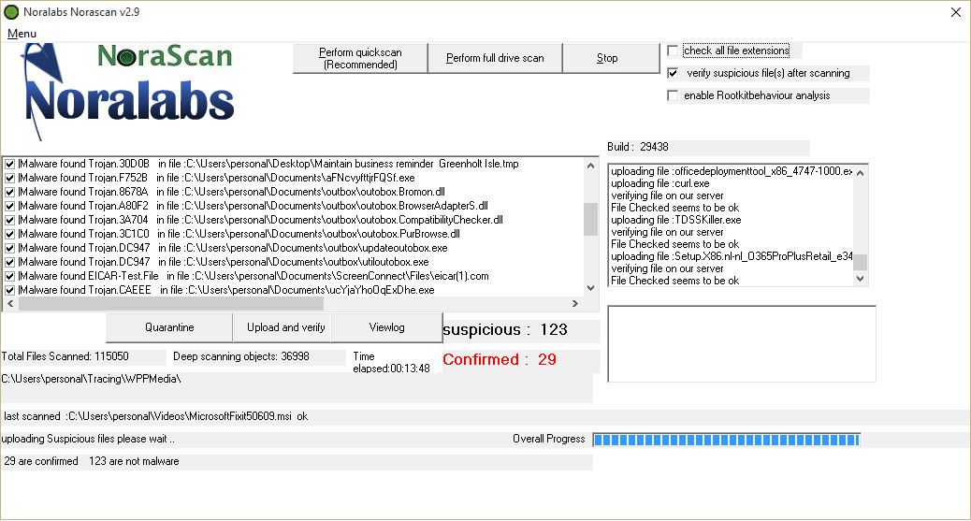
Task: Select Setup.X86.nl-nl_O365ProPlusRetail log line
Action: [732, 256]
